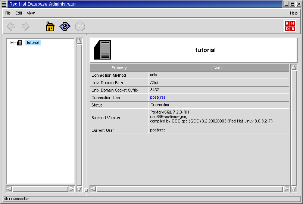Click the Current User property cell
The height and width of the screenshot is (204, 303).
(119, 130)
